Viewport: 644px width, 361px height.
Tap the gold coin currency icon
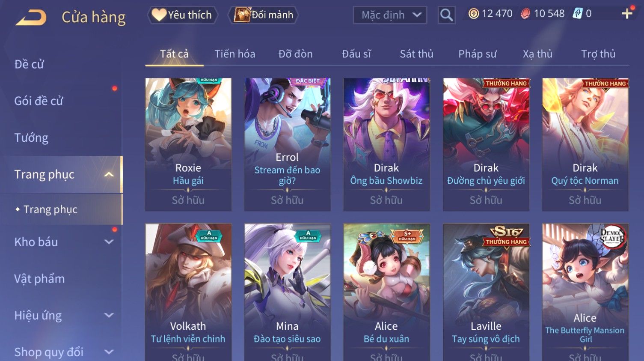473,14
